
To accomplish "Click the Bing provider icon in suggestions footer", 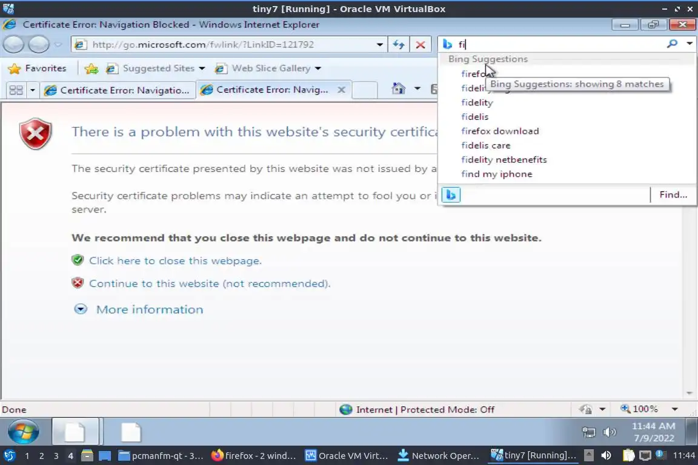I will (451, 194).
